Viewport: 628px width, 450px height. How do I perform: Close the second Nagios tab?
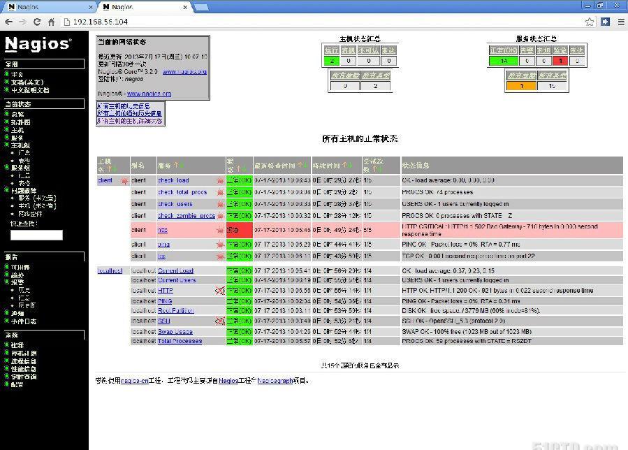point(185,7)
